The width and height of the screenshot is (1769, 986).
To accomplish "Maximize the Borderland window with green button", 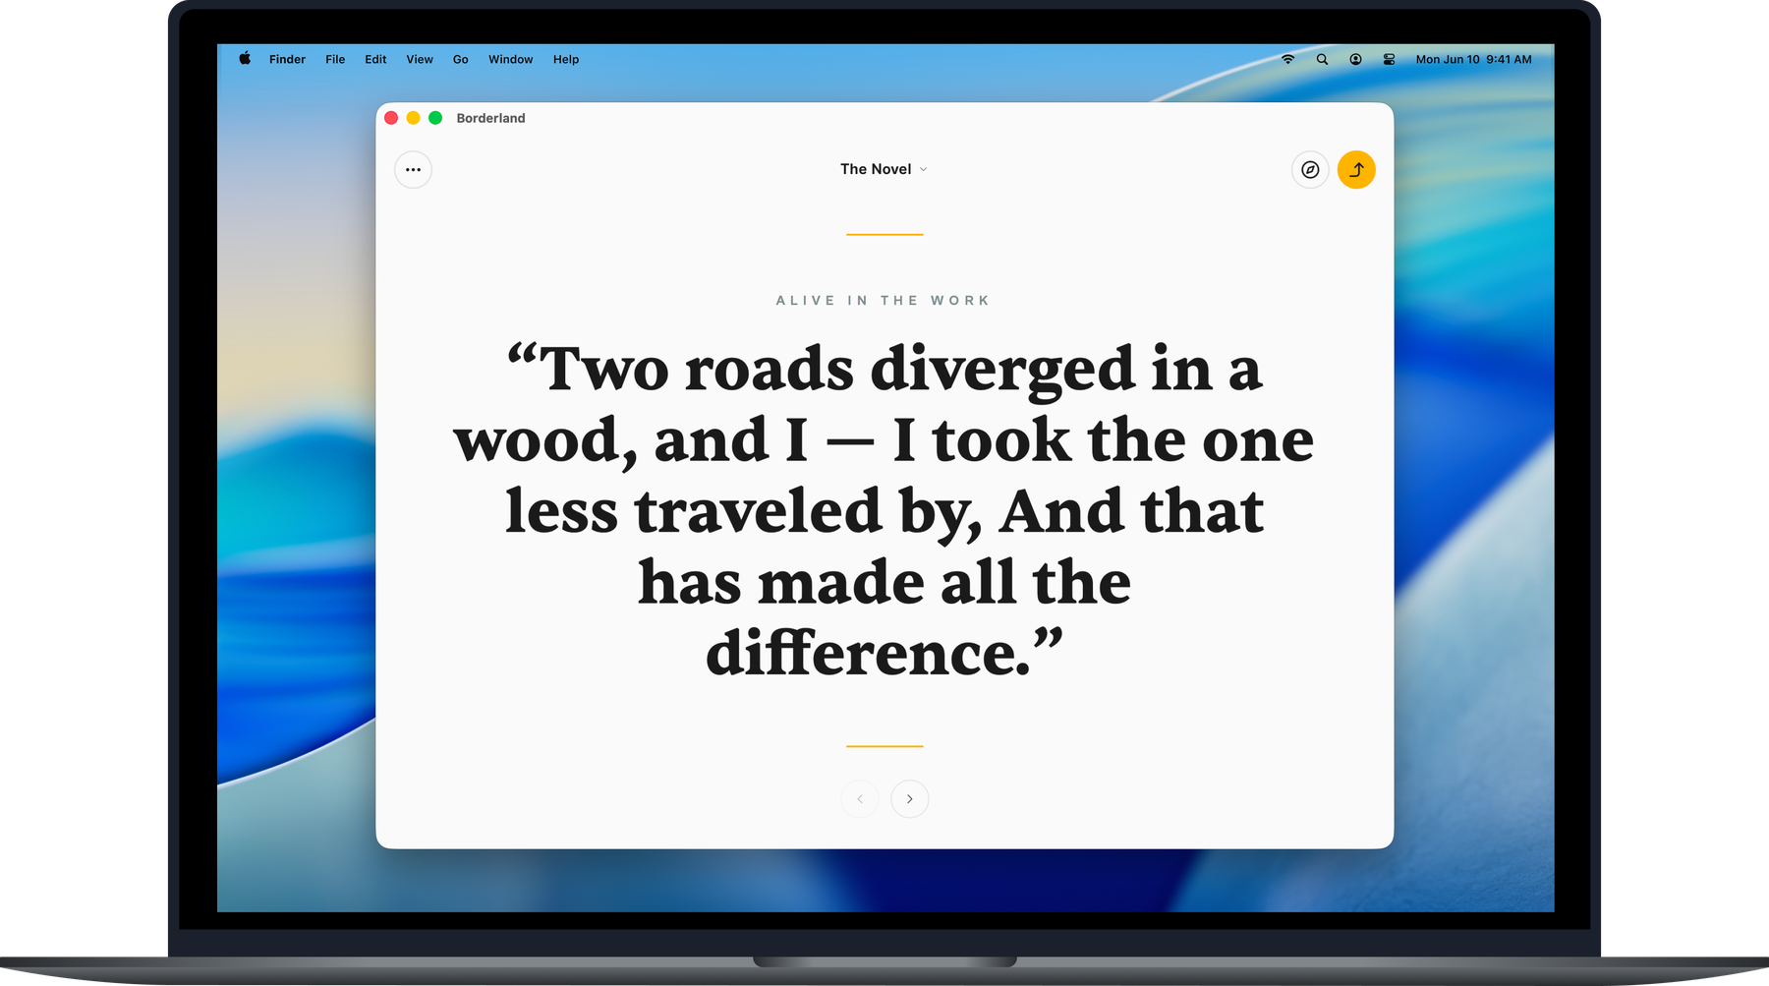I will pos(435,118).
